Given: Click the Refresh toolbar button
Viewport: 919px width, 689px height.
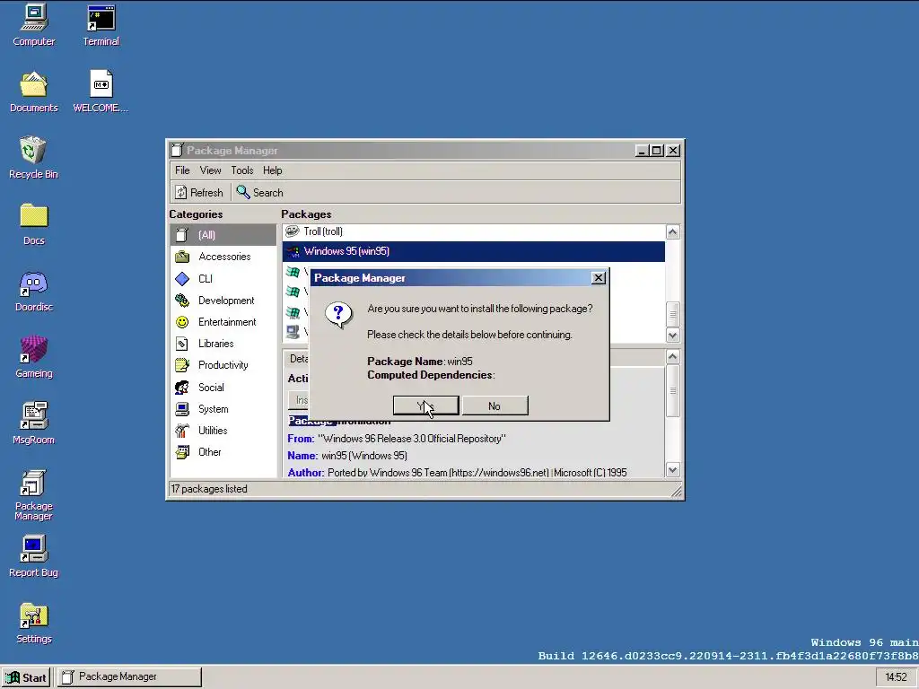Looking at the screenshot, I should click(x=200, y=192).
